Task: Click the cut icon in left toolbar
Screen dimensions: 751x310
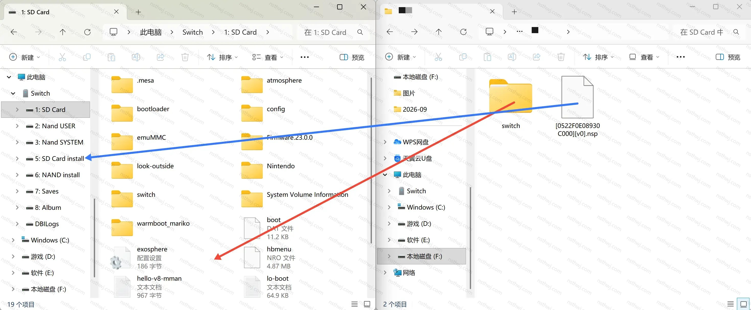Action: pyautogui.click(x=62, y=57)
